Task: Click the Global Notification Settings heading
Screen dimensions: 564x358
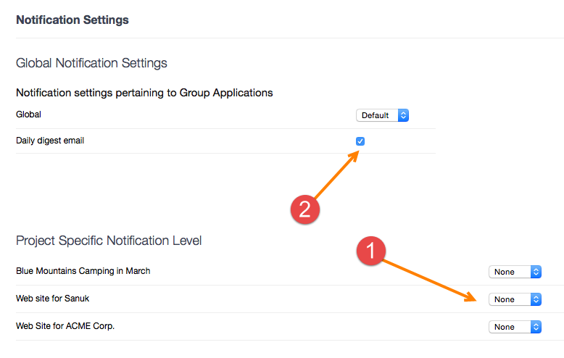Action: click(x=91, y=63)
